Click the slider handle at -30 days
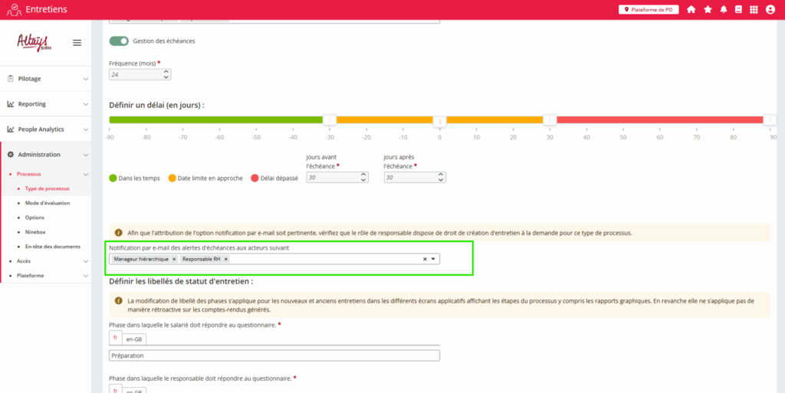The height and width of the screenshot is (393, 785). [329, 120]
